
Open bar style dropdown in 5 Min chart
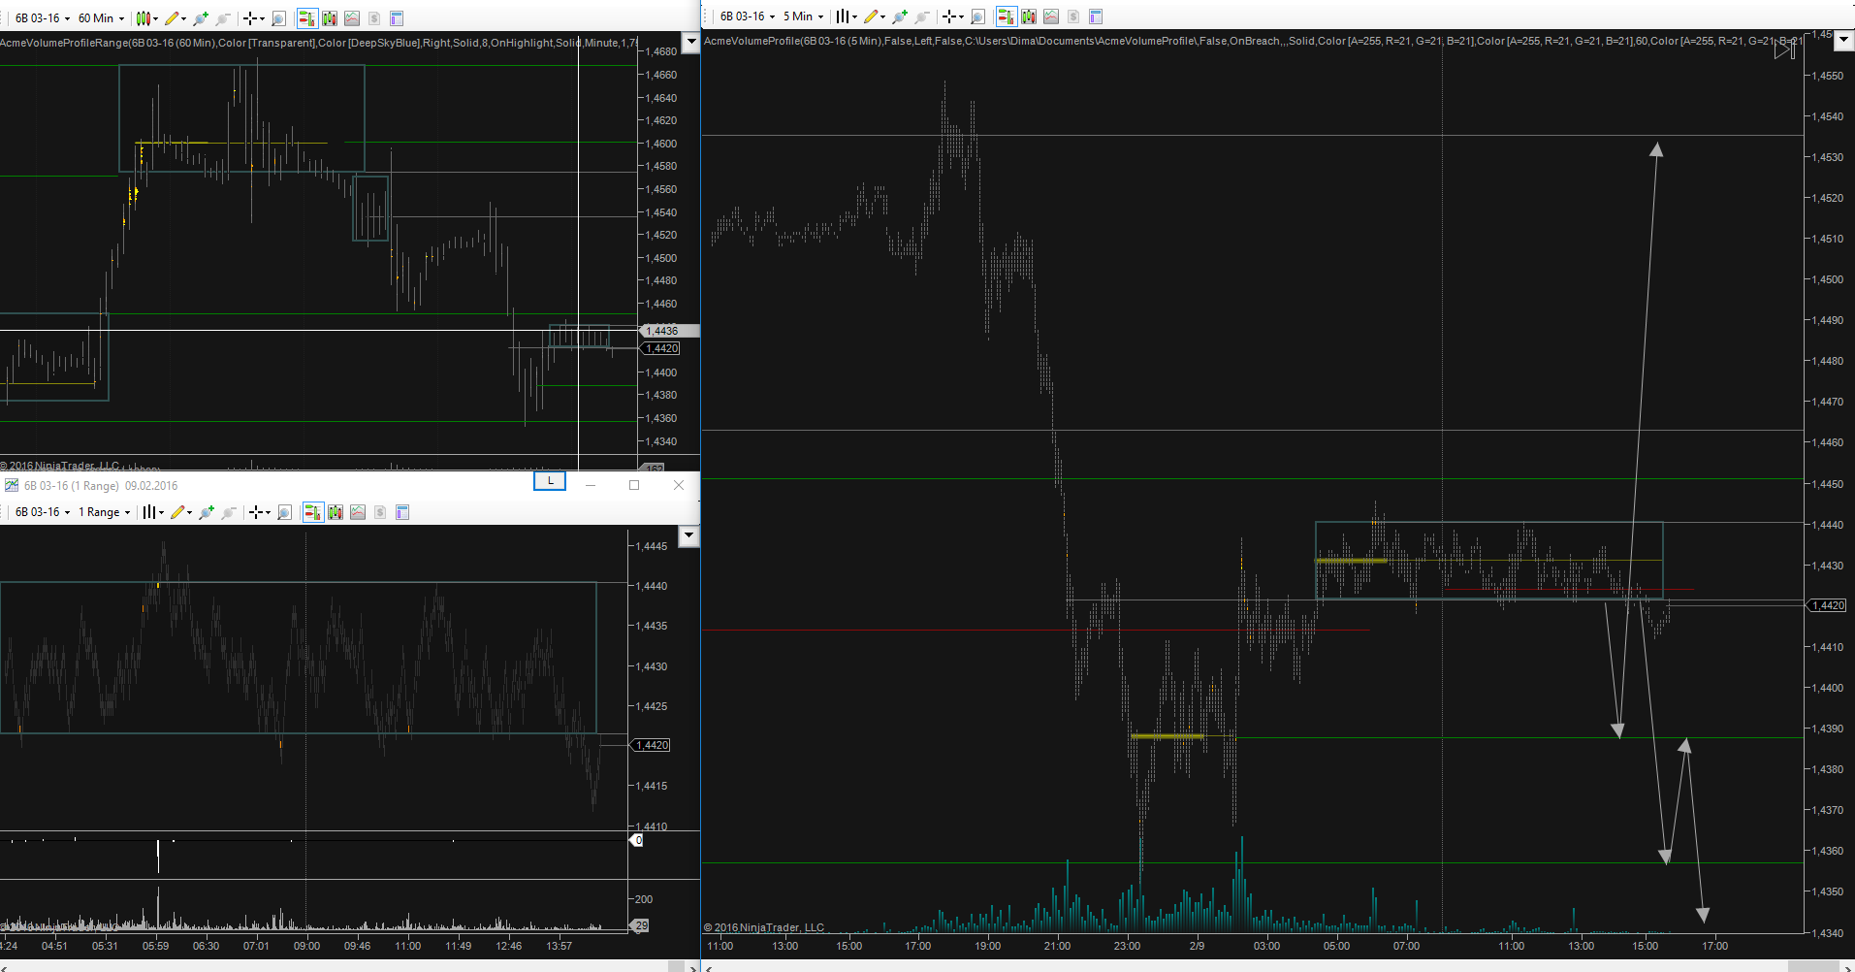coord(846,16)
